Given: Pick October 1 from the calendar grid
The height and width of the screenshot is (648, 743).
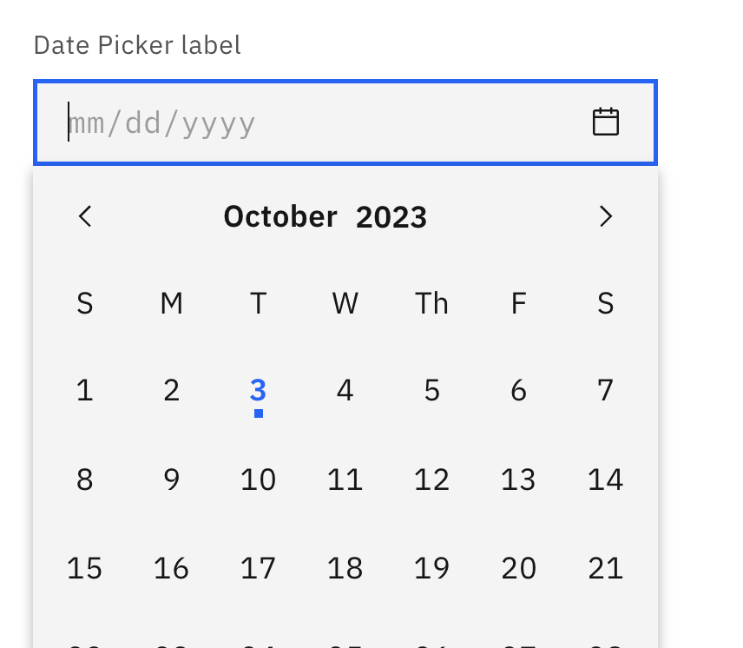Looking at the screenshot, I should [x=84, y=390].
